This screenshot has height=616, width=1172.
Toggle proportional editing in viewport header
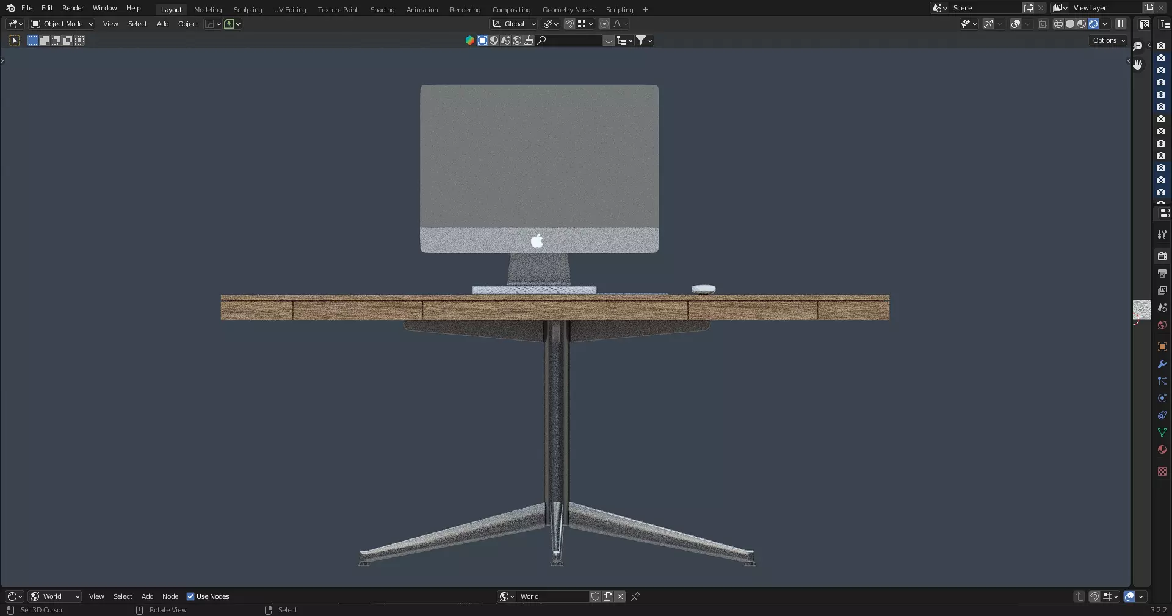604,24
